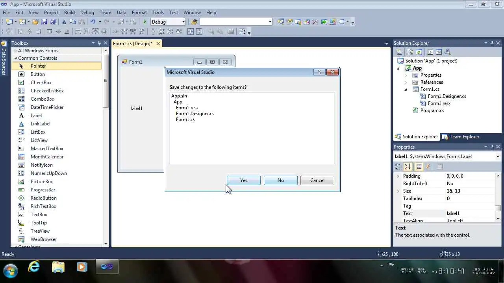Click the Properties grid scrollbar thumb
This screenshot has width=504, height=283.
(498, 208)
